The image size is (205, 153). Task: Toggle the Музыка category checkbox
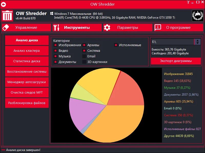55,56
